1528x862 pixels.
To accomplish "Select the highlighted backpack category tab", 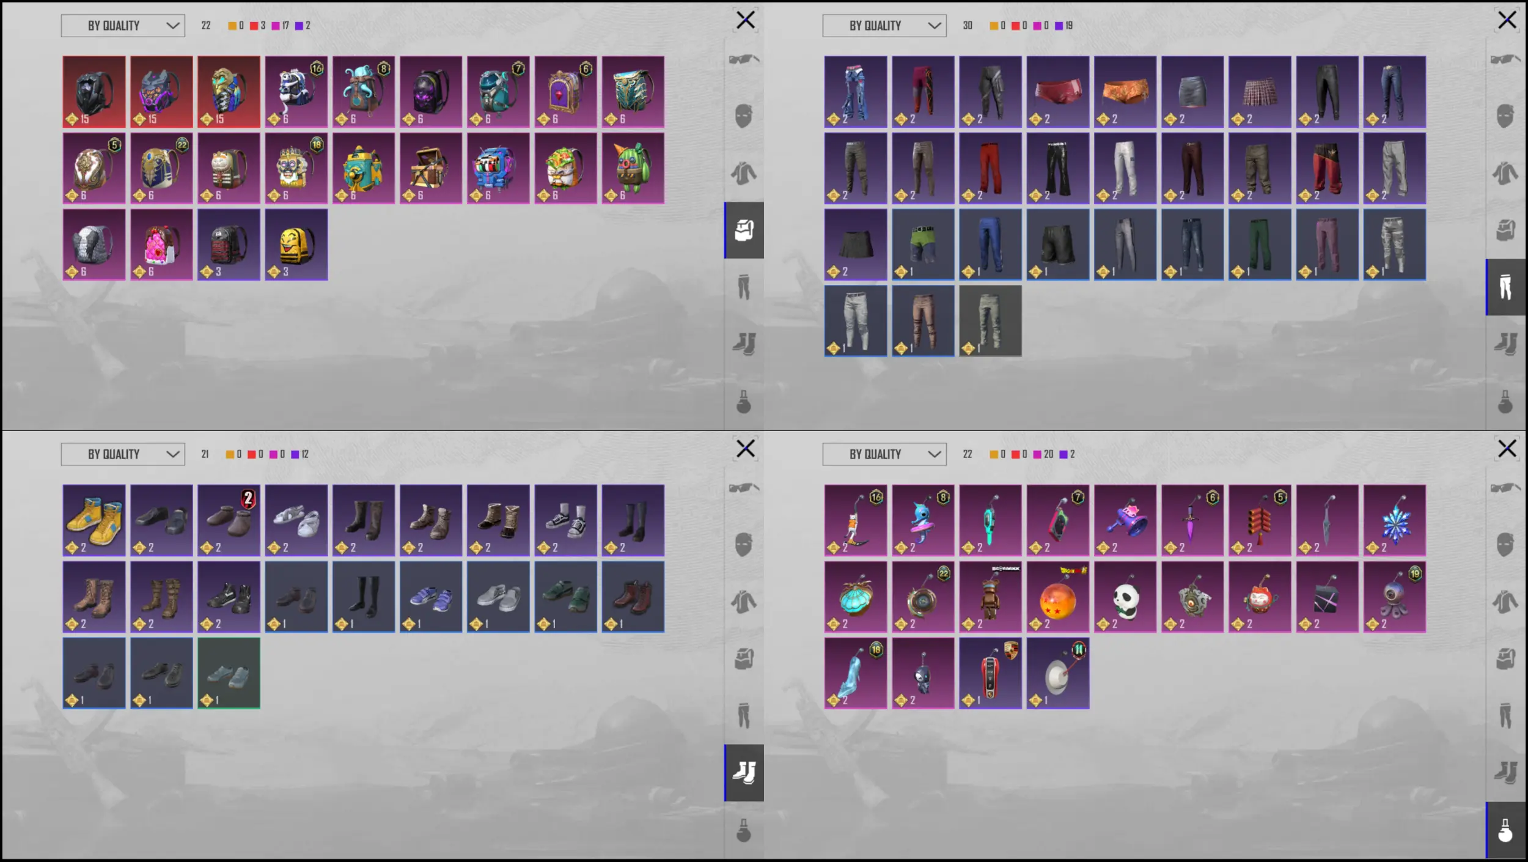I will (x=744, y=230).
